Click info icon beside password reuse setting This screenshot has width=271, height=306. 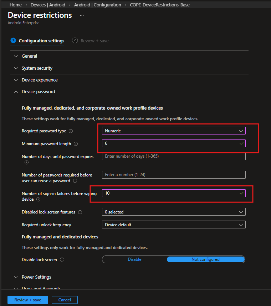click(75, 181)
